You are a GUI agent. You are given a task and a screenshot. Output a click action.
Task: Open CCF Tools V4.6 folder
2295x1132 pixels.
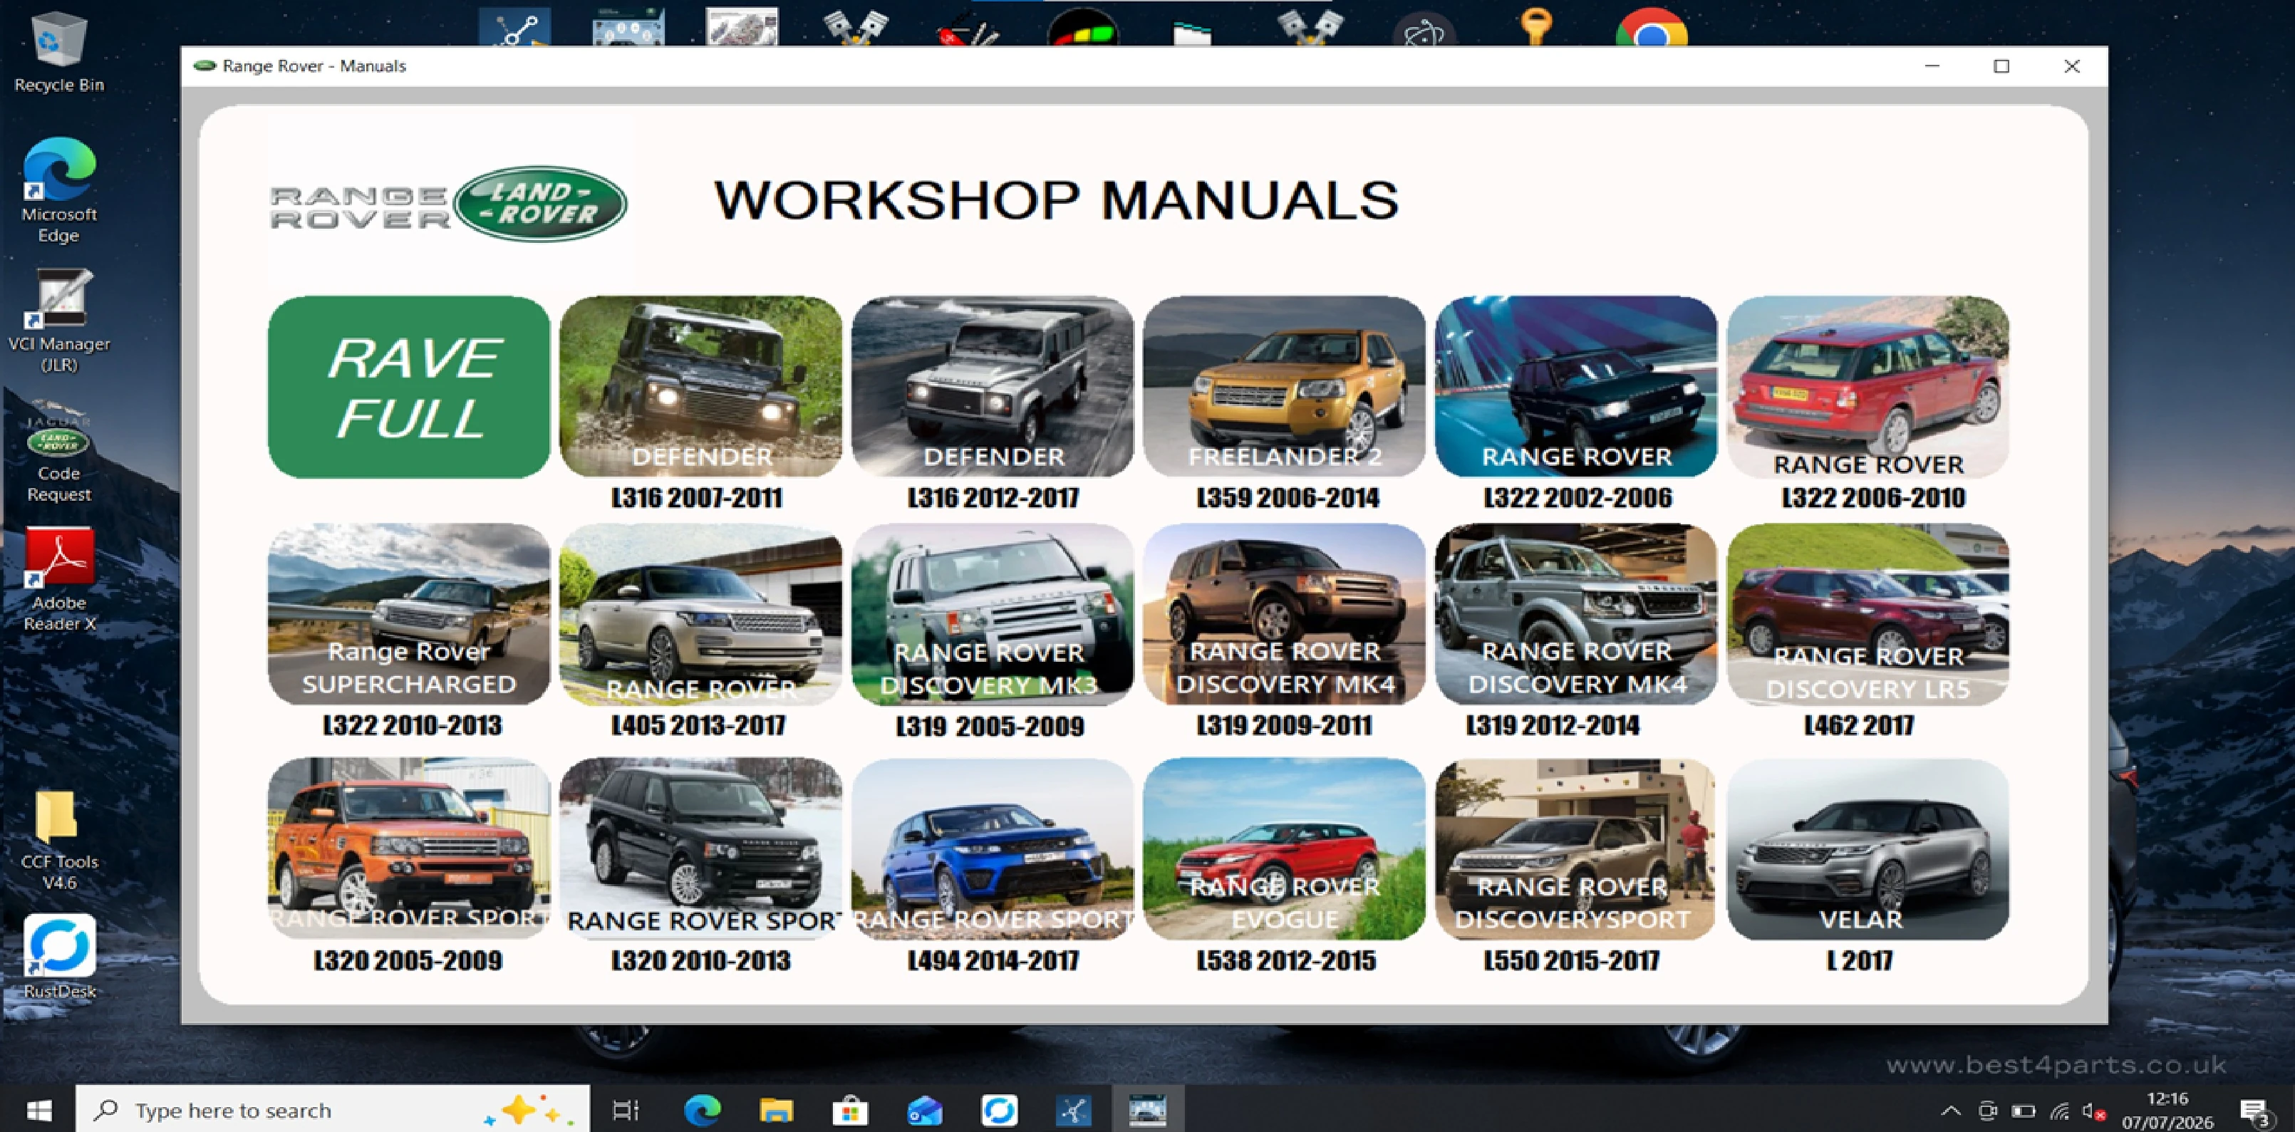59,841
